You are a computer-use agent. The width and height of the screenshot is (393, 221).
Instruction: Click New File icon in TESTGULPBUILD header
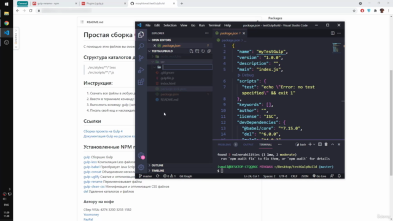tap(191, 51)
